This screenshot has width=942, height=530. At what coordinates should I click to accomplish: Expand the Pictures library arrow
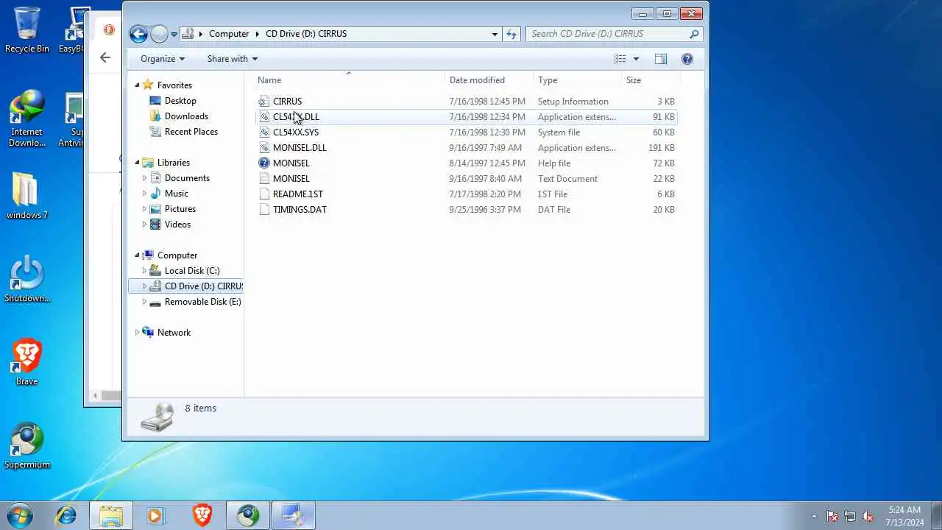point(144,209)
